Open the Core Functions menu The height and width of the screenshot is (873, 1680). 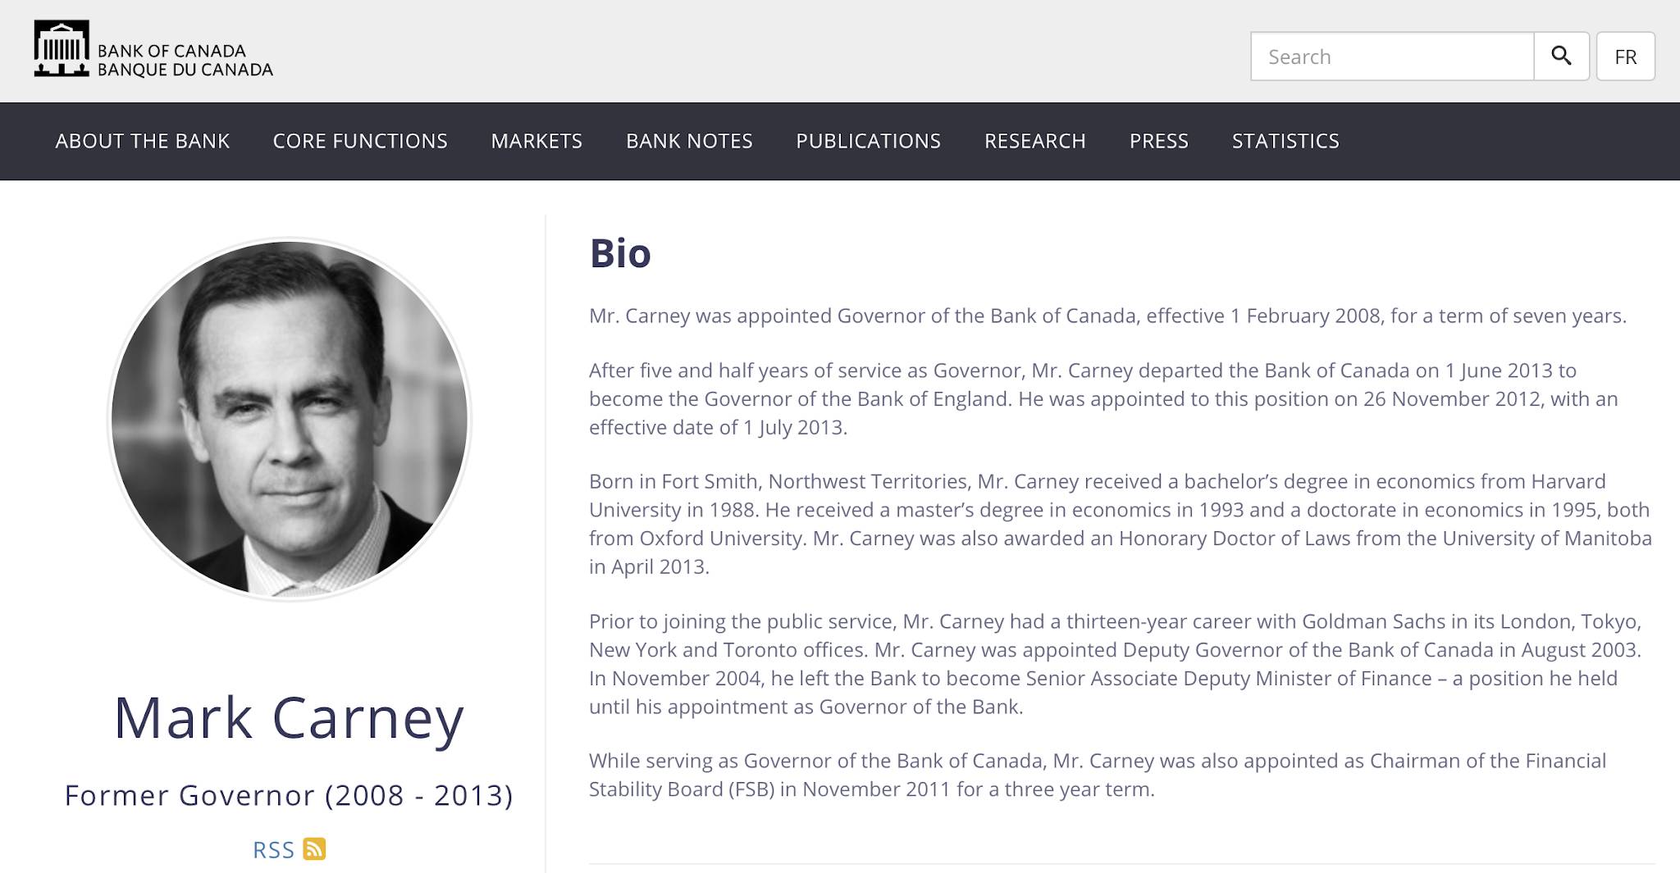pos(360,141)
